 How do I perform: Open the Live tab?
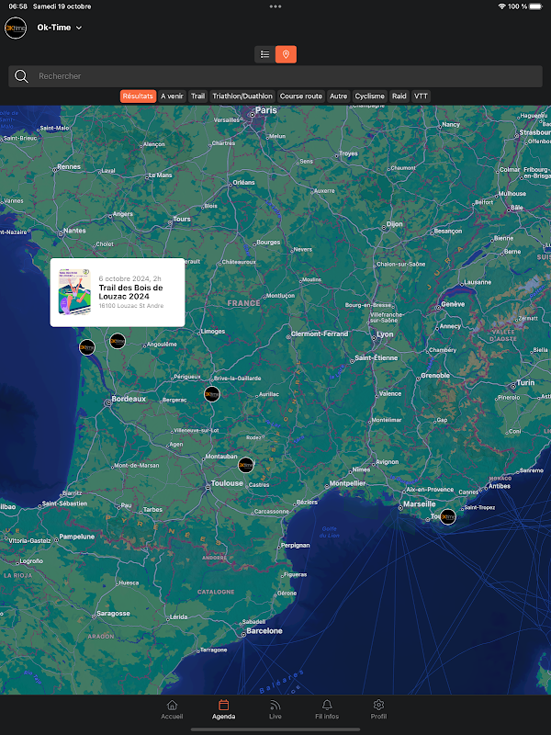click(275, 709)
